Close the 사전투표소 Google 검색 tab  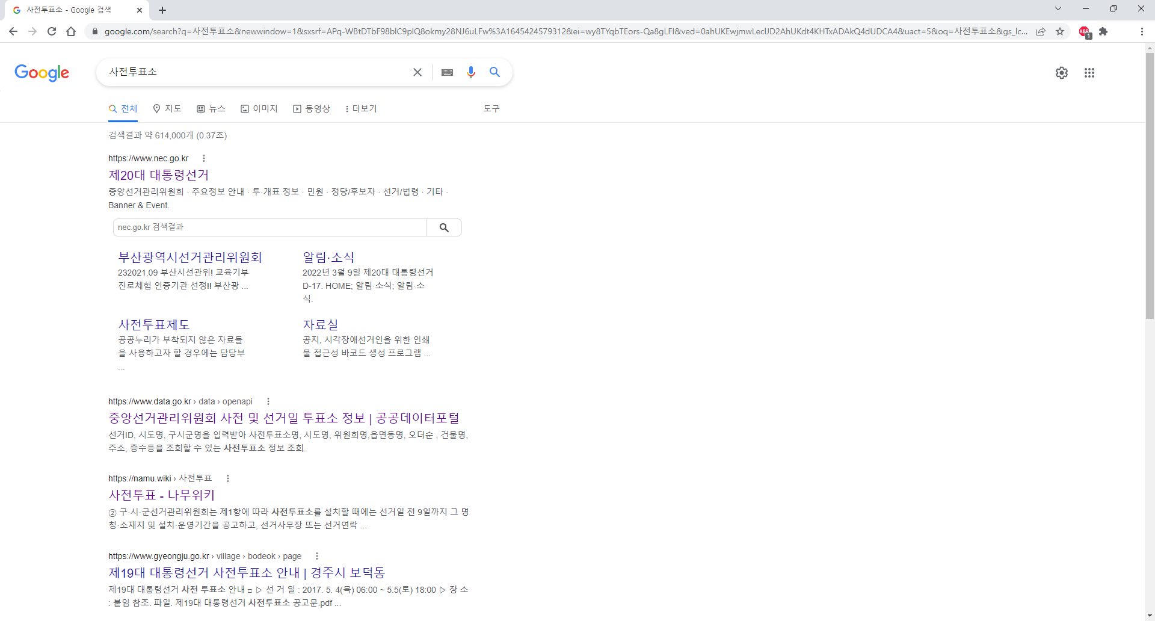[140, 10]
